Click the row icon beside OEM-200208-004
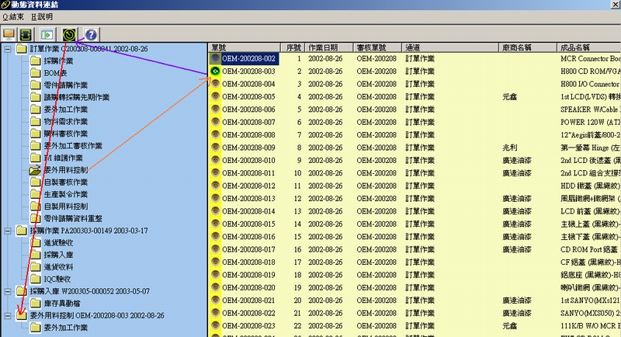The height and width of the screenshot is (337, 621). 215,84
